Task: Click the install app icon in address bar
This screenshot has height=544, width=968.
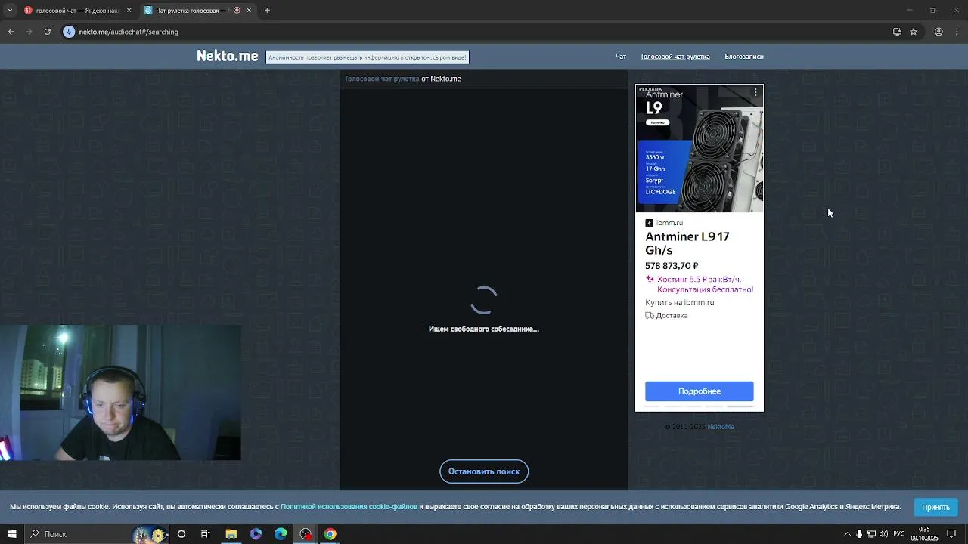Action: click(x=897, y=32)
